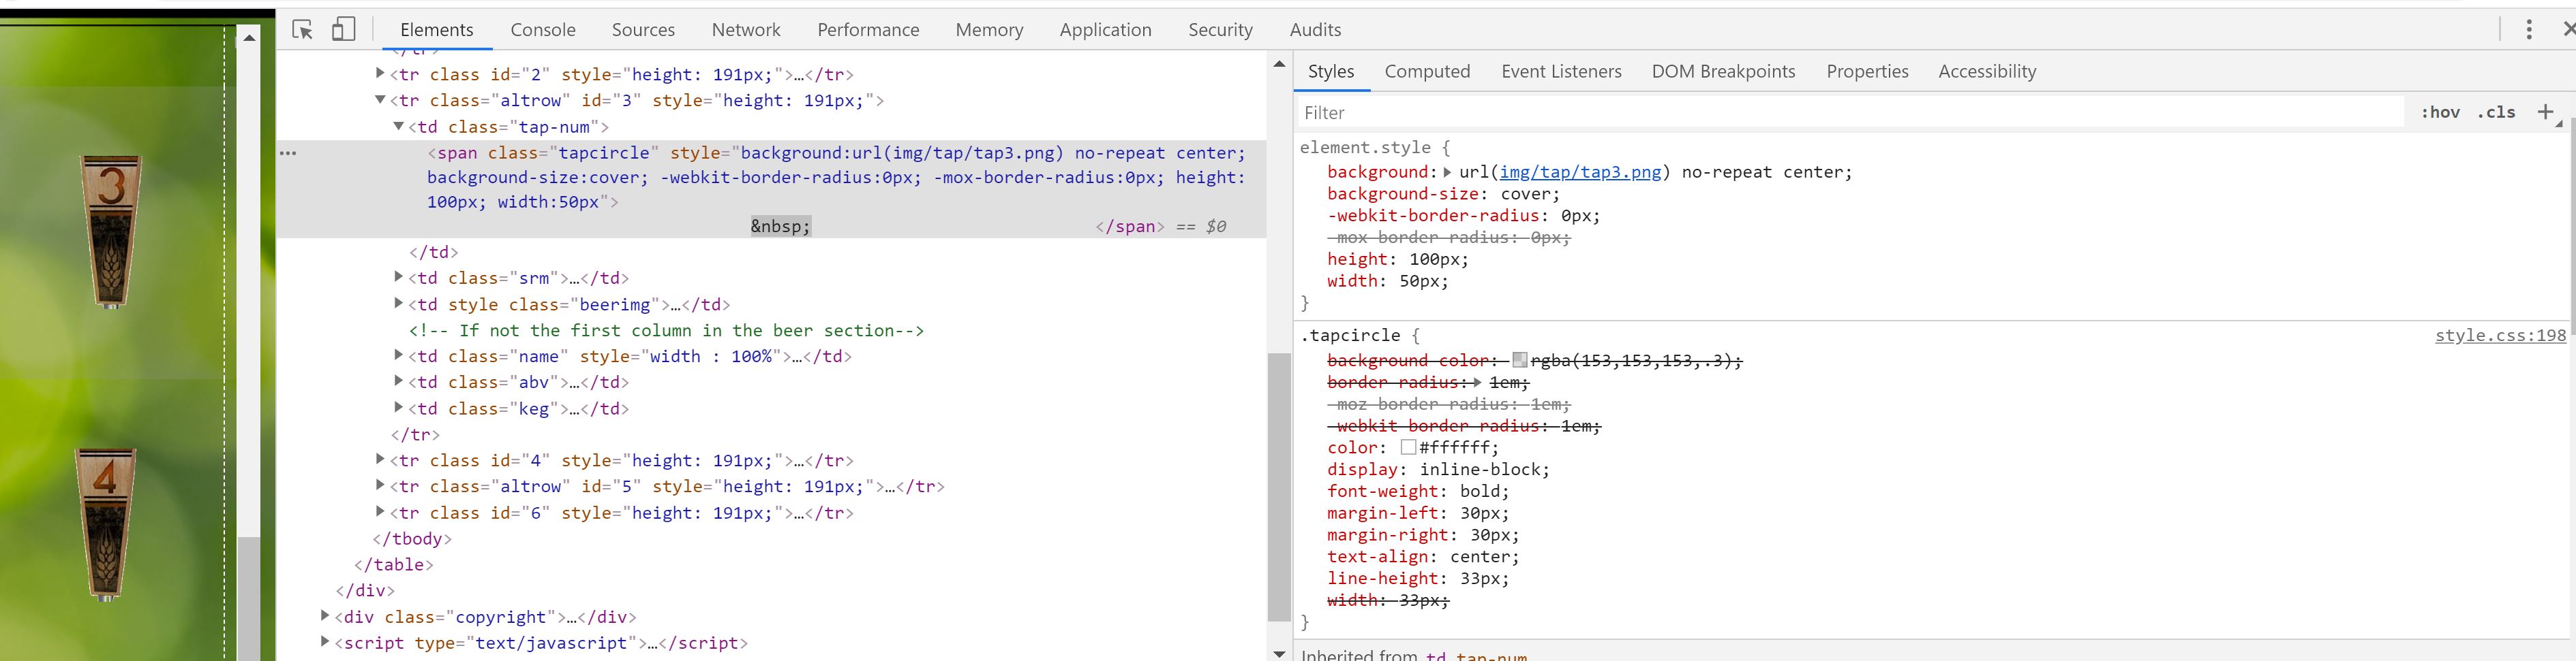This screenshot has width=2576, height=661.
Task: Open the Network tab
Action: [x=746, y=30]
